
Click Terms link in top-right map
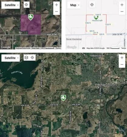[123, 48]
